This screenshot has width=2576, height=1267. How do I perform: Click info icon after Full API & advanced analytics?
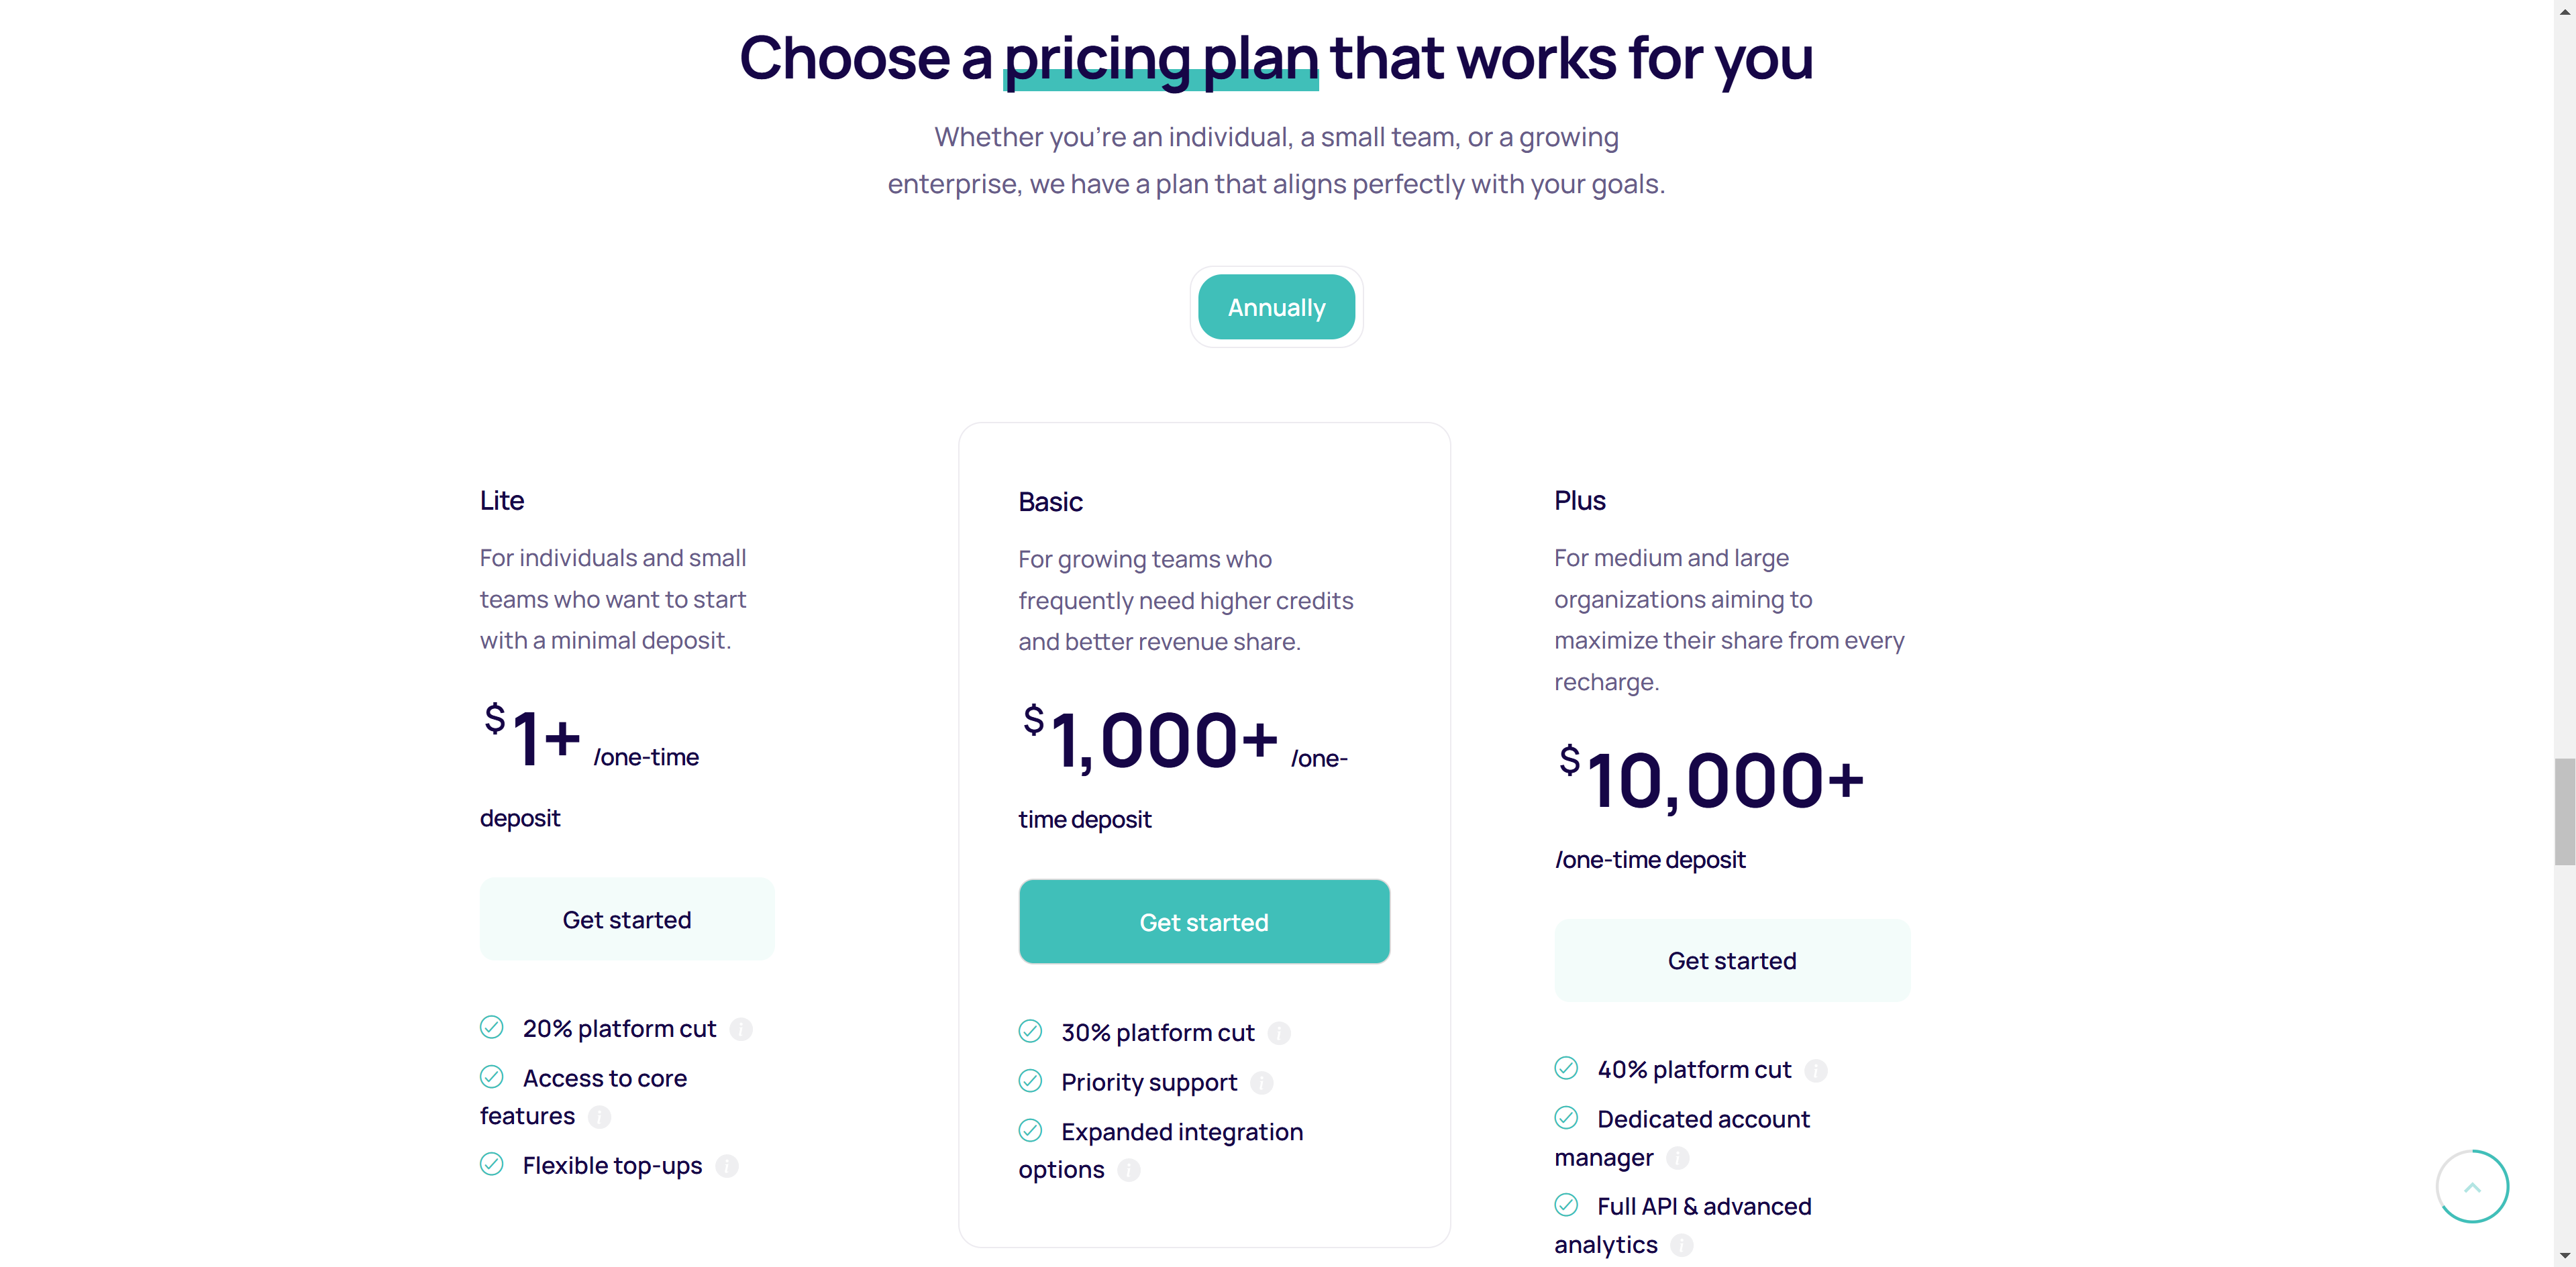tap(1682, 1245)
